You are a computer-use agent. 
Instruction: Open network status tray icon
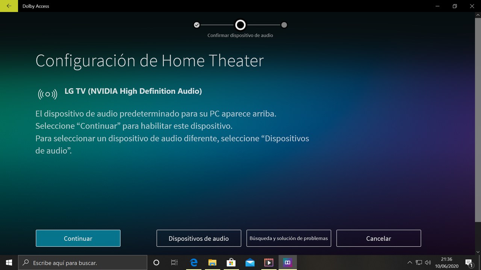click(419, 262)
